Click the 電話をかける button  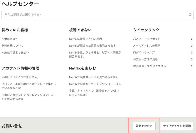point(144,126)
